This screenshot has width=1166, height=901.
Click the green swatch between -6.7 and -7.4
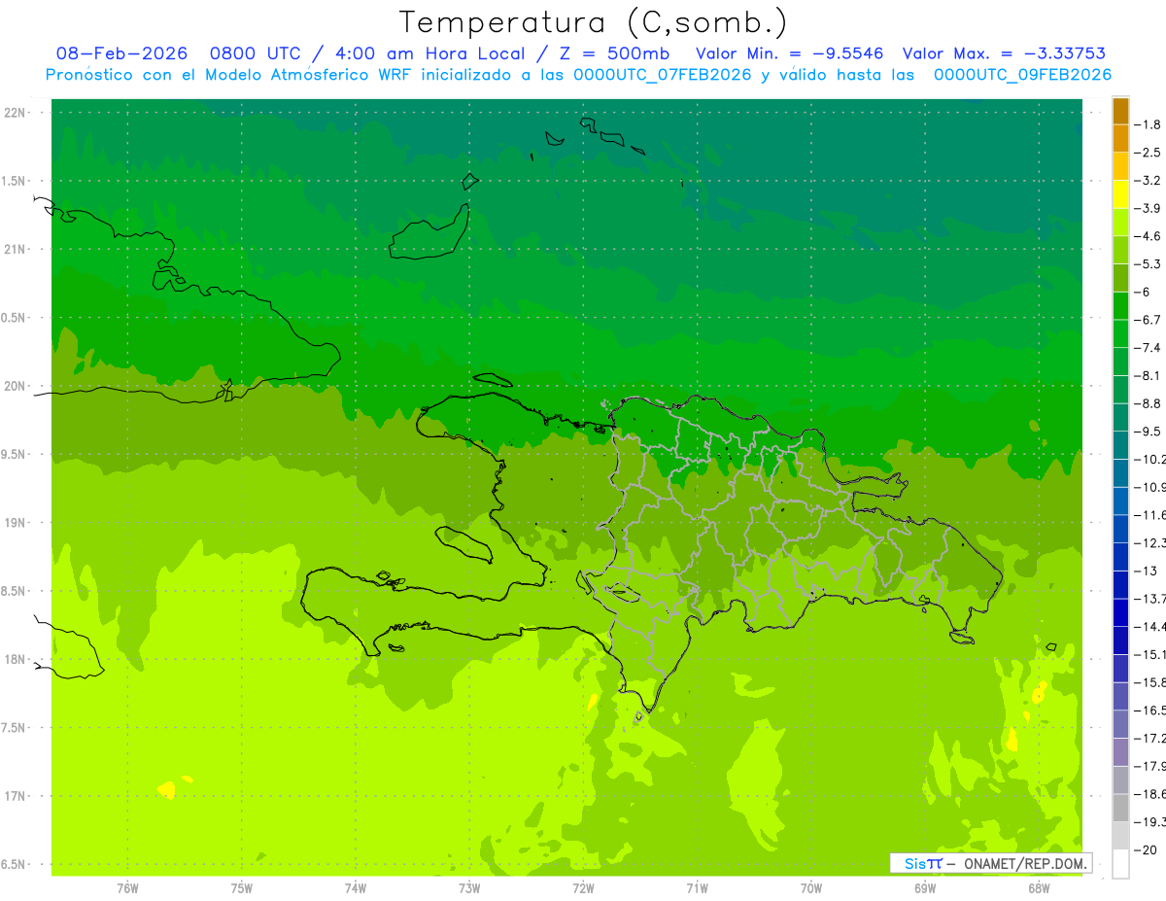pyautogui.click(x=1120, y=333)
